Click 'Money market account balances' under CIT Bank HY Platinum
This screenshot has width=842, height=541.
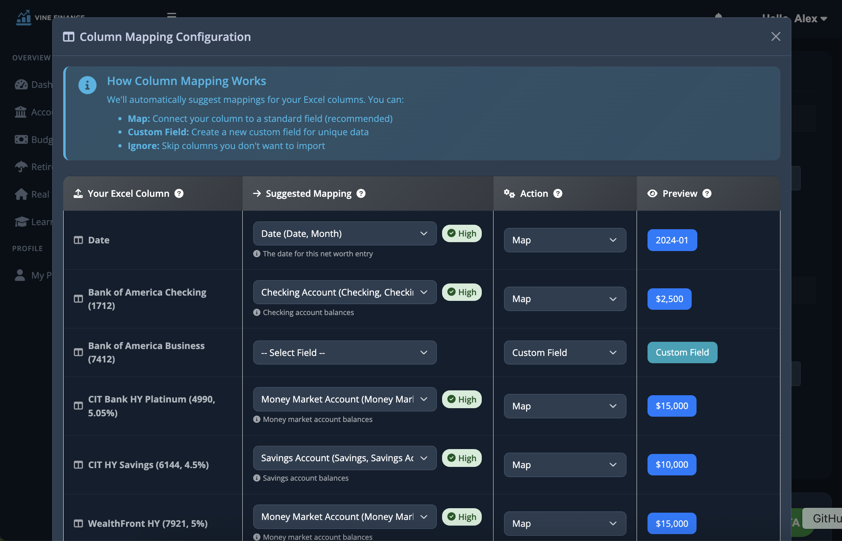318,419
